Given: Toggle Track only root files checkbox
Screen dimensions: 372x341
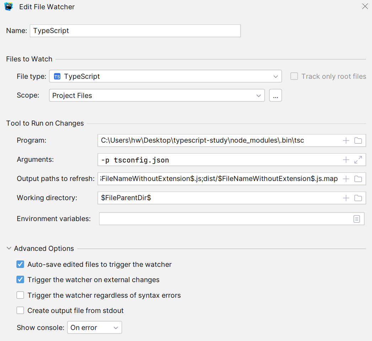Looking at the screenshot, I should click(x=294, y=76).
